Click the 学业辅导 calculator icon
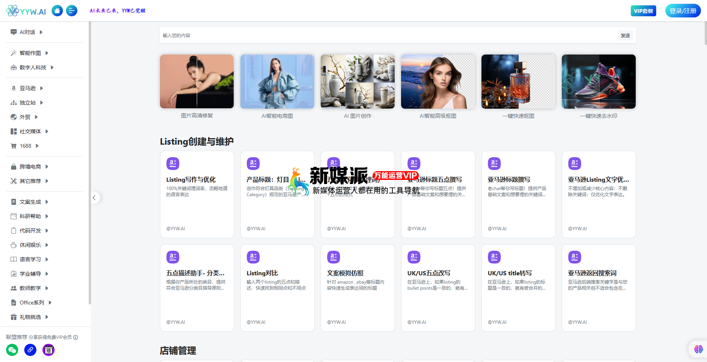 click(14, 274)
